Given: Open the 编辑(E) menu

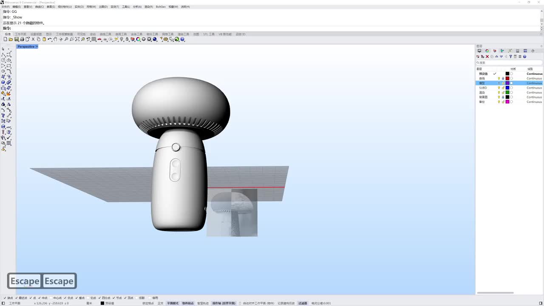Looking at the screenshot, I should 17,7.
